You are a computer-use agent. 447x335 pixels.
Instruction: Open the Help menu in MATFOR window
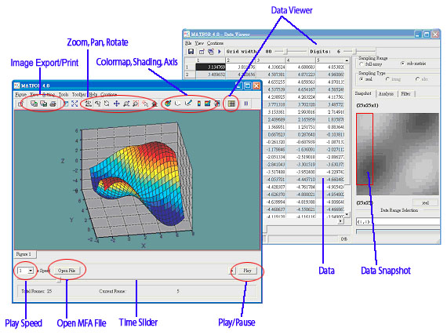point(93,94)
